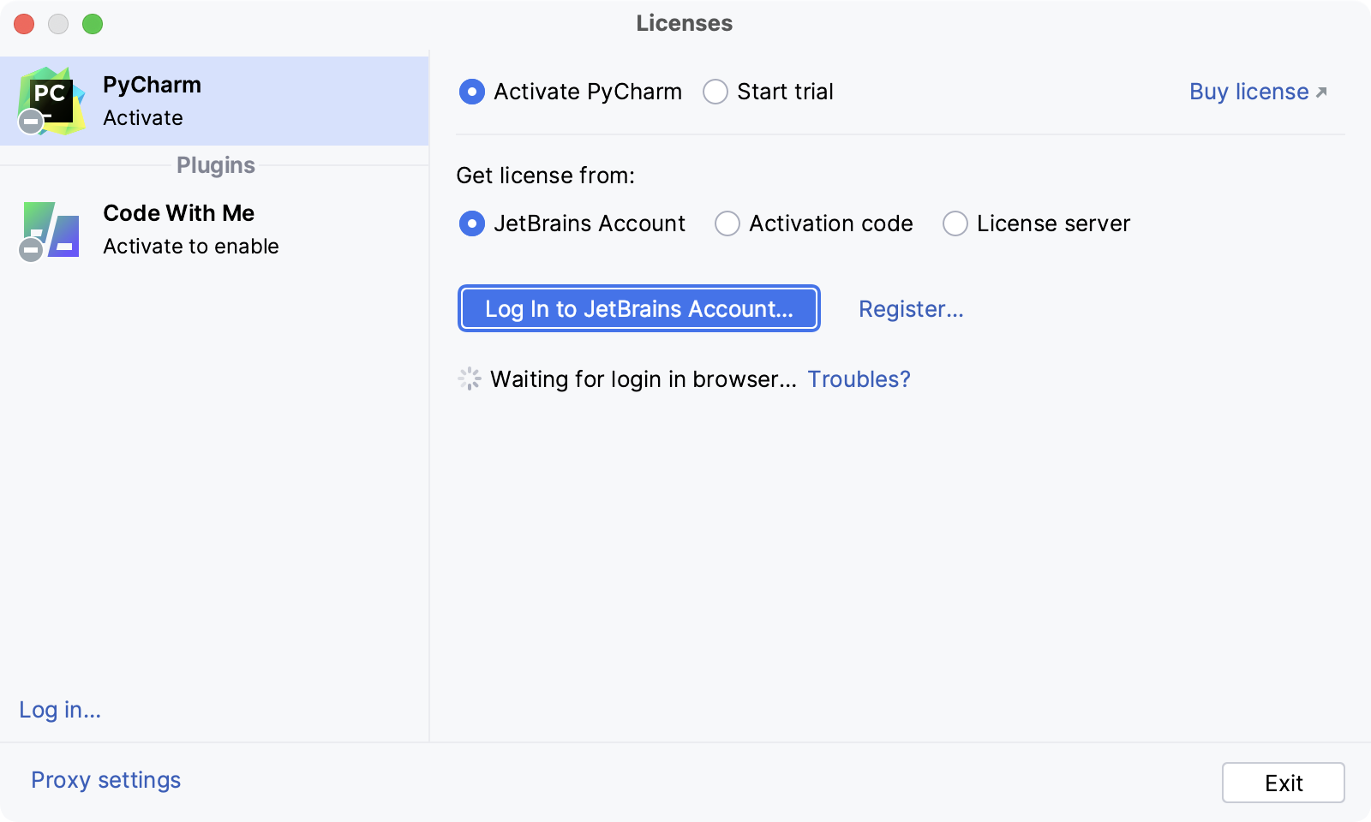The width and height of the screenshot is (1371, 822).
Task: Click Log in... at bottom of sidebar
Action: (58, 710)
